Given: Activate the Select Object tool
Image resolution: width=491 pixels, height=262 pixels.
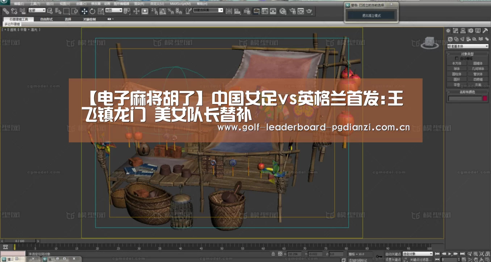Looking at the screenshot, I should click(50, 11).
